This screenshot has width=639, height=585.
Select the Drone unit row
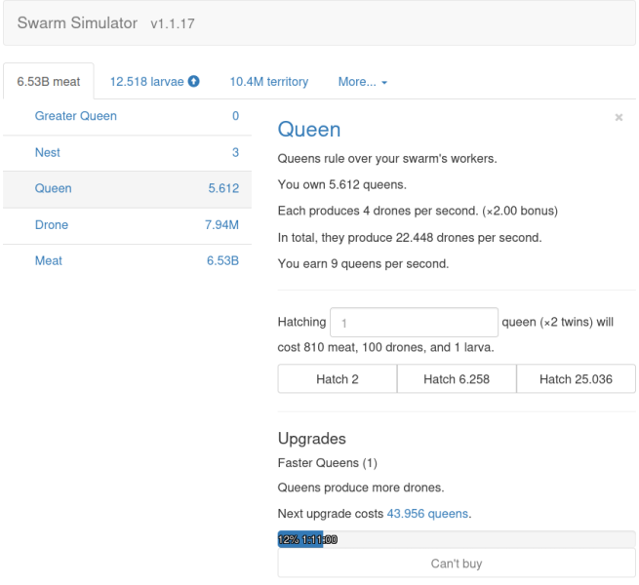(127, 225)
